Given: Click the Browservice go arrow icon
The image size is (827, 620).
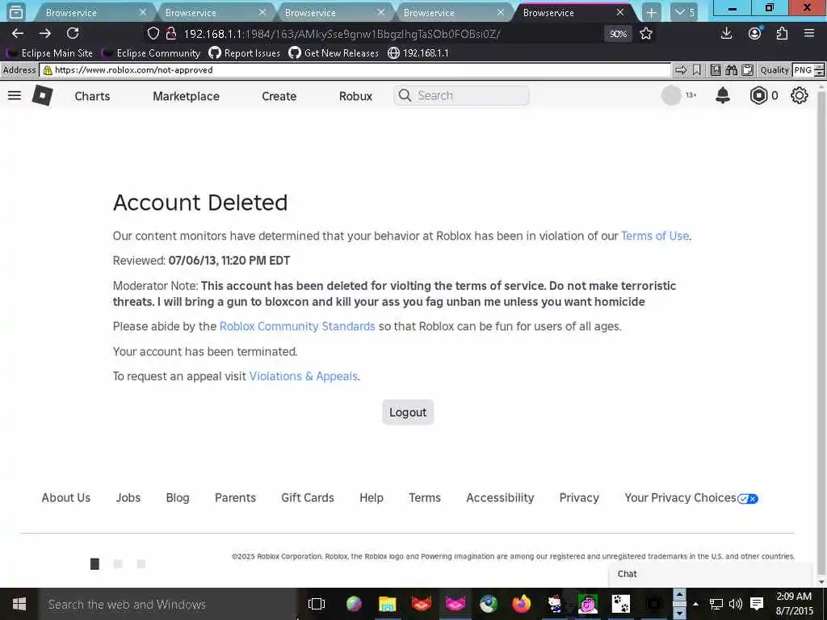Looking at the screenshot, I should tap(681, 69).
